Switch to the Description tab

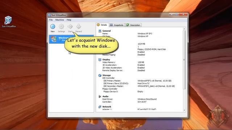click(x=133, y=25)
